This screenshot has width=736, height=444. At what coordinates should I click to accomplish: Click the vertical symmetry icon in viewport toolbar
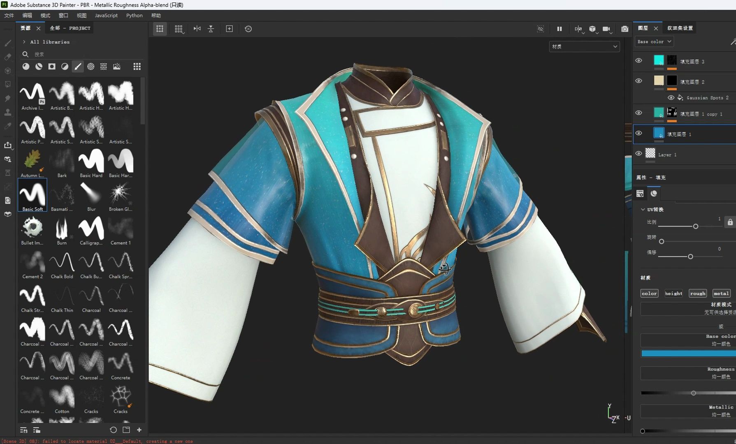211,29
